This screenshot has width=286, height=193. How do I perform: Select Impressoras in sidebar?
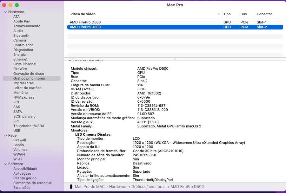tap(23, 83)
